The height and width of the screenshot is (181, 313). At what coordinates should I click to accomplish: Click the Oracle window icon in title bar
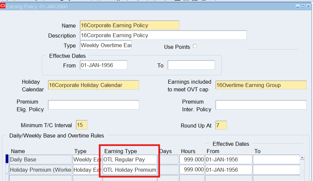(3, 6)
